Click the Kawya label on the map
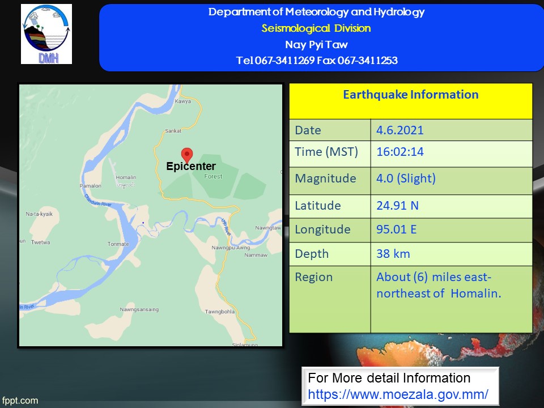This screenshot has width=544, height=408. [183, 102]
